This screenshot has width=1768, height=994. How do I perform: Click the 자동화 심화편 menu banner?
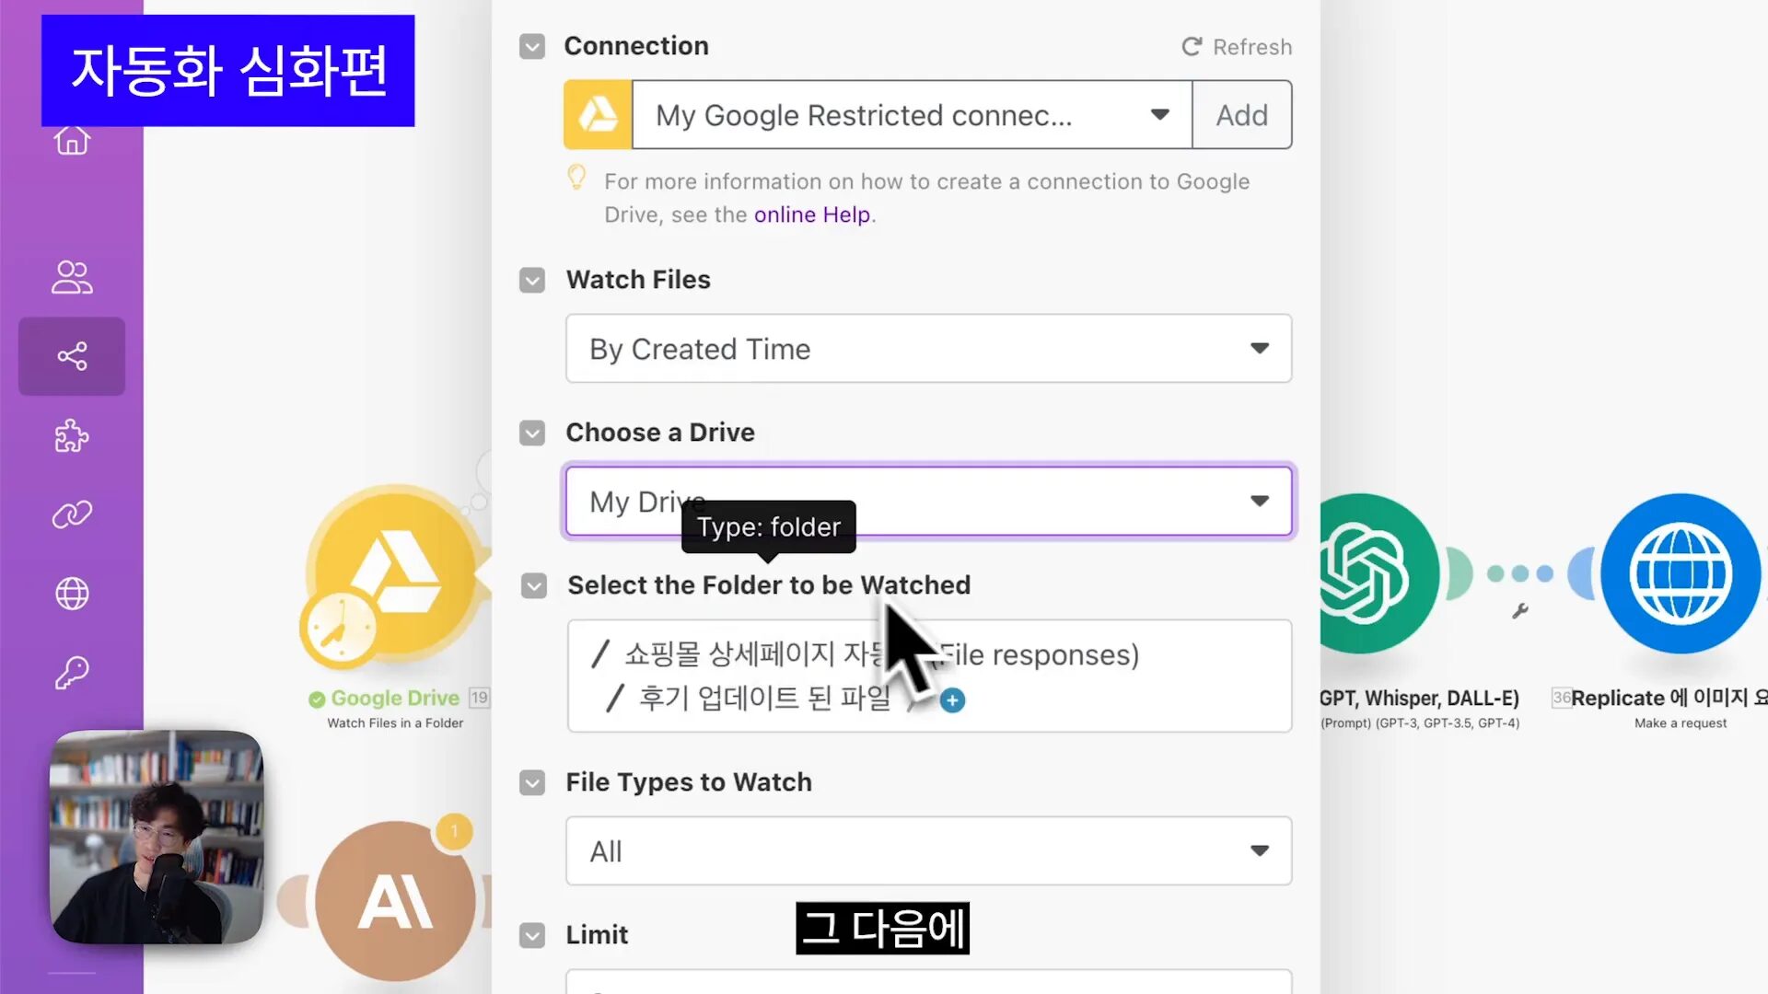(x=228, y=70)
